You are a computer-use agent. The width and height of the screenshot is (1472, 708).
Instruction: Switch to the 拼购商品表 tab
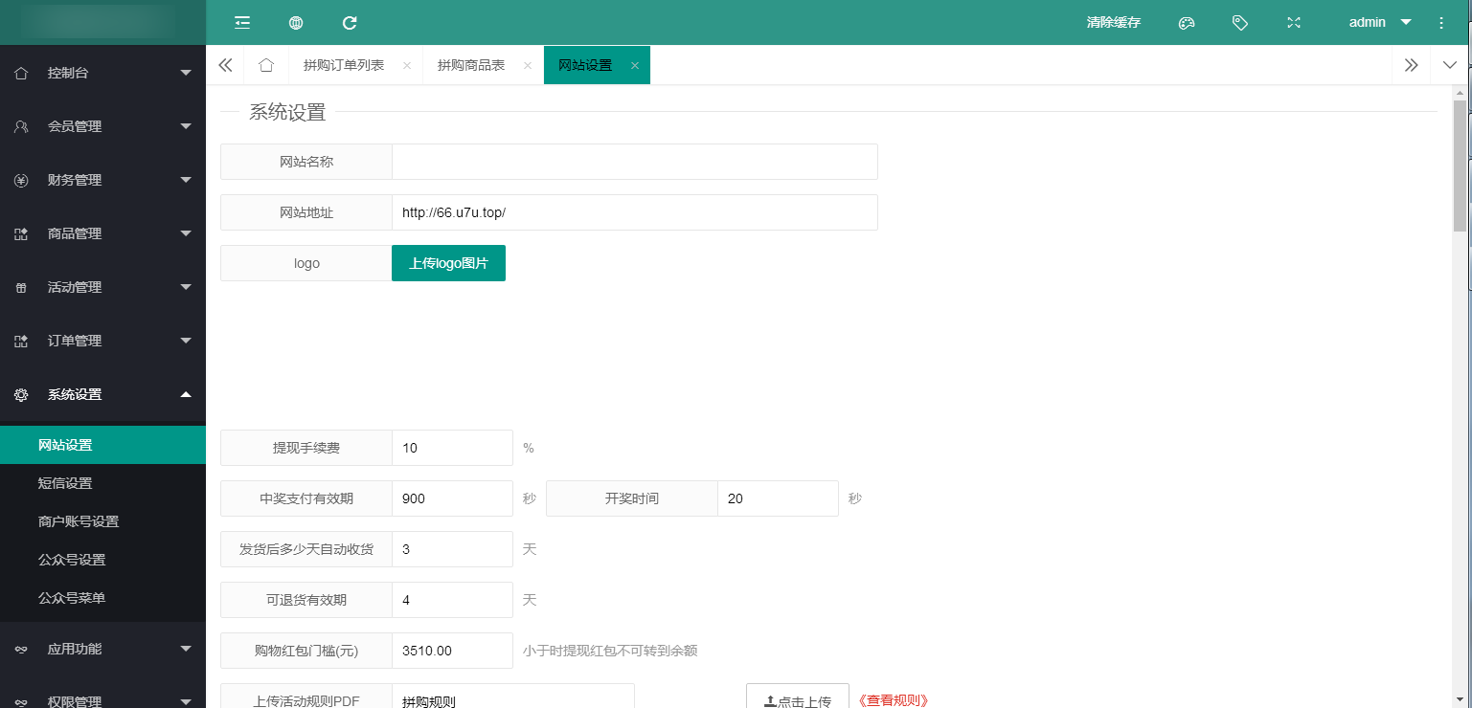tap(471, 65)
